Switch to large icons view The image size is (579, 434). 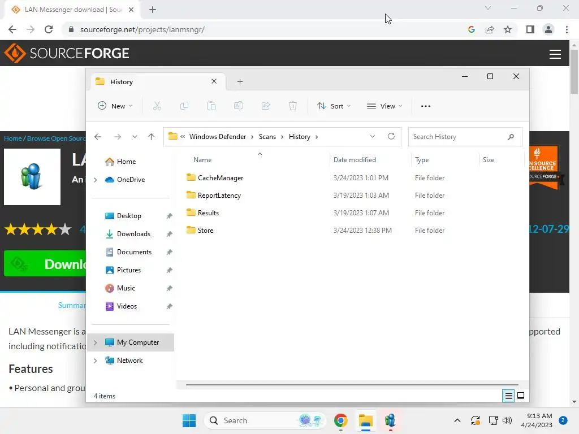(x=521, y=396)
